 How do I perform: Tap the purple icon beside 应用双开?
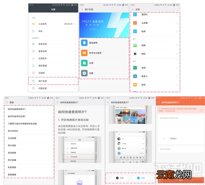point(34,58)
